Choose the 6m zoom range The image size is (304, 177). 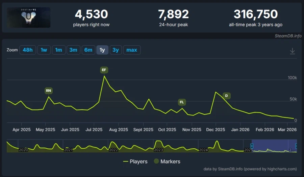point(88,50)
